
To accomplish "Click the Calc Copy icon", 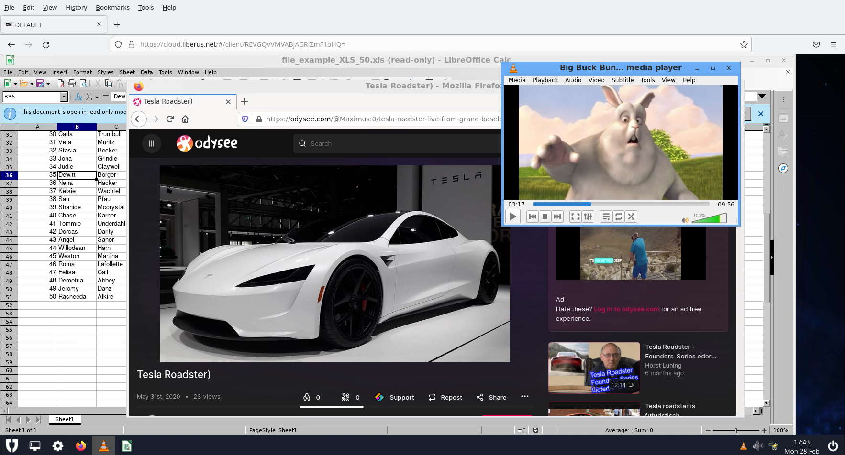I will pos(108,83).
